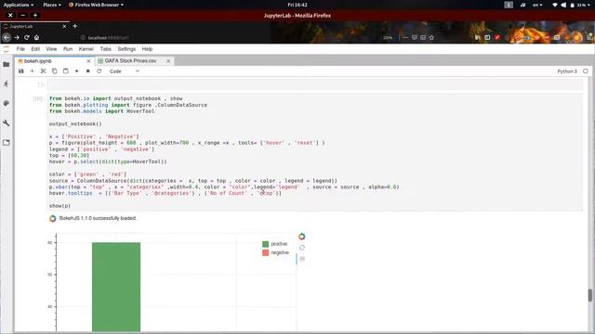Open the open tabs sidebar panel
The image size is (595, 334).
[7, 143]
